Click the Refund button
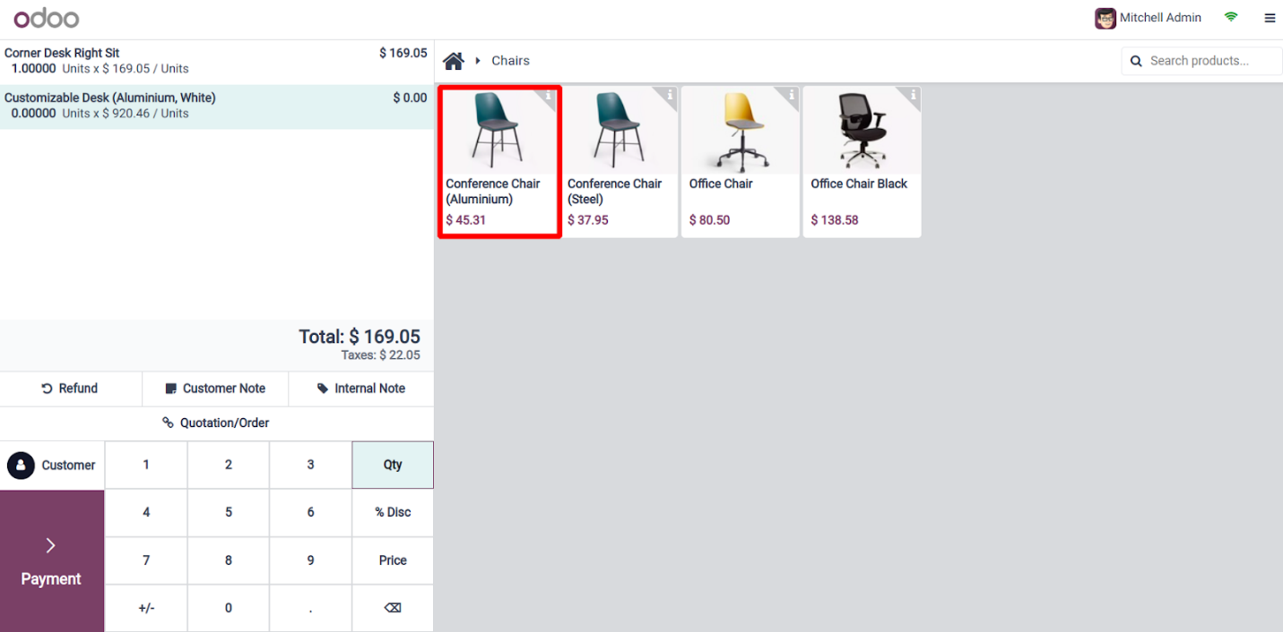 71,389
